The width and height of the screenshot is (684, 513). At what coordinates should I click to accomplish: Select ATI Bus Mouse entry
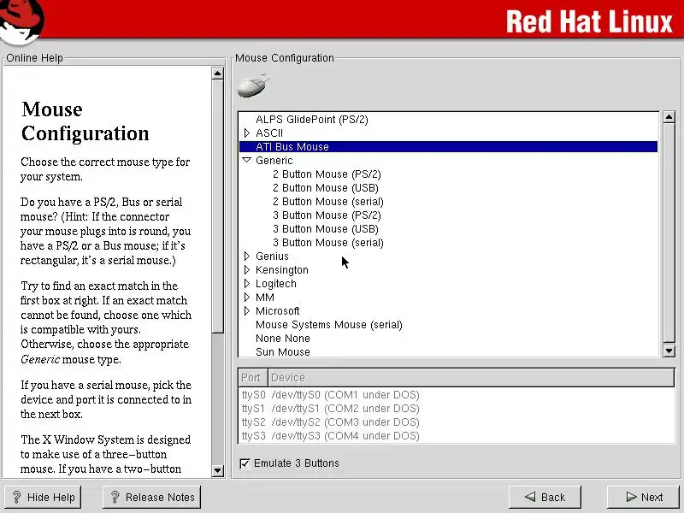tap(448, 146)
